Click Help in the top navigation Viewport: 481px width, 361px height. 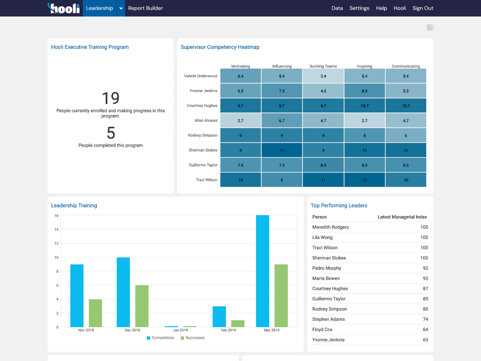(x=381, y=8)
